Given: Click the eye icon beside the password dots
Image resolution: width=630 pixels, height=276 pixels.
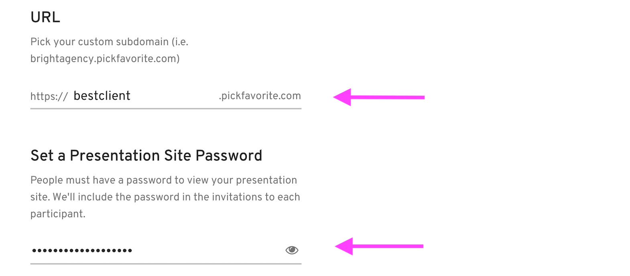Looking at the screenshot, I should click(292, 250).
